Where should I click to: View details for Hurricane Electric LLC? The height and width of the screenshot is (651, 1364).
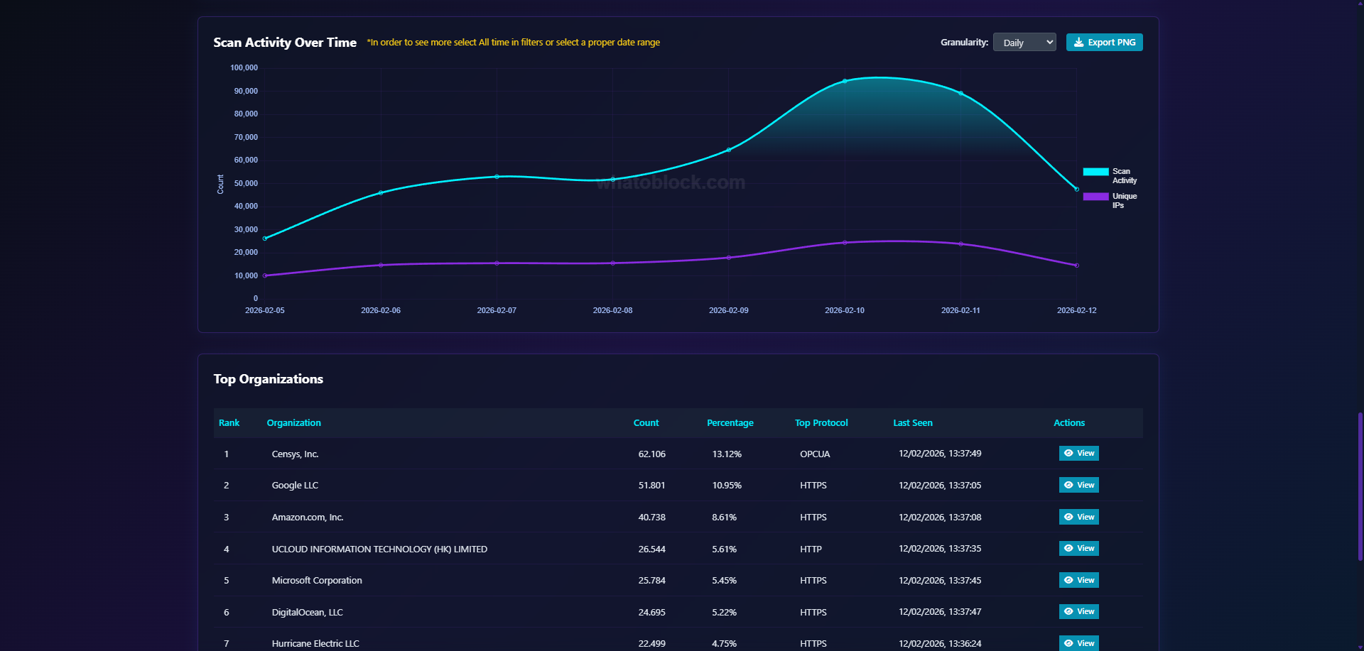(x=1078, y=643)
